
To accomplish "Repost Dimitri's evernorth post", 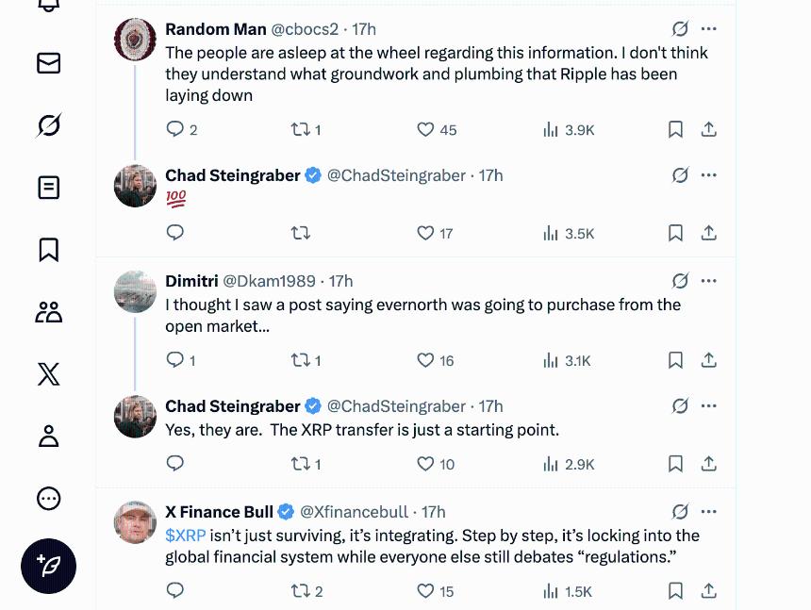I will 301,360.
